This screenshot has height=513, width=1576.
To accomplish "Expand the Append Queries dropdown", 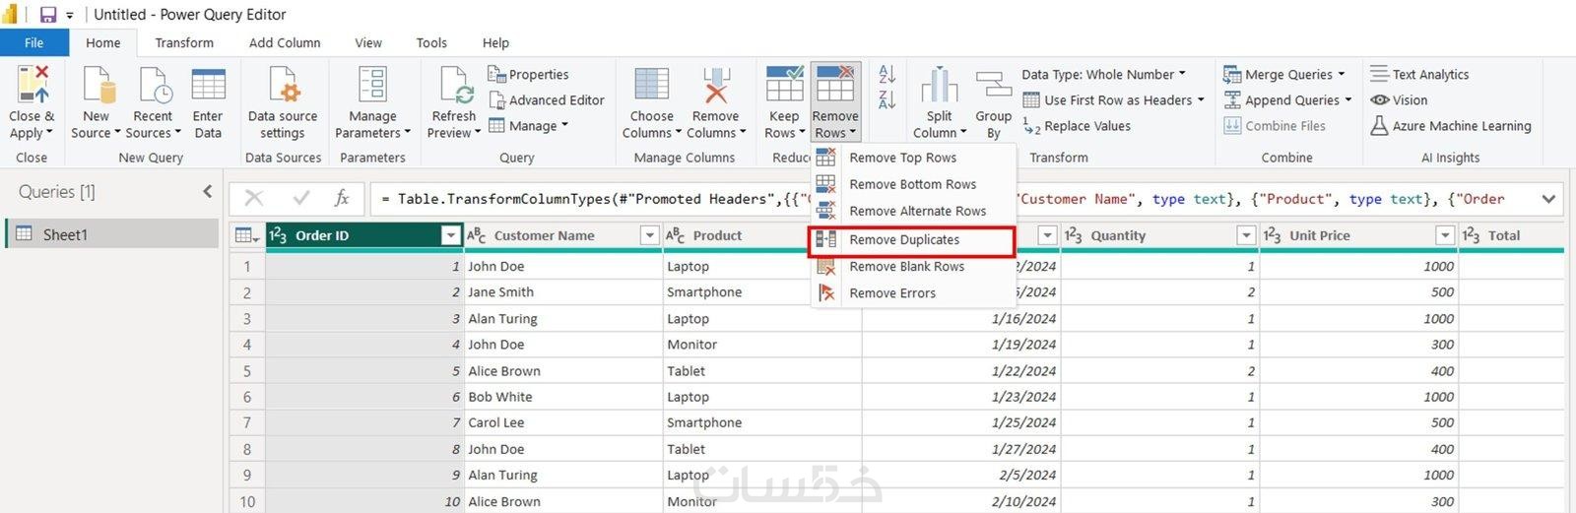I will coord(1347,100).
